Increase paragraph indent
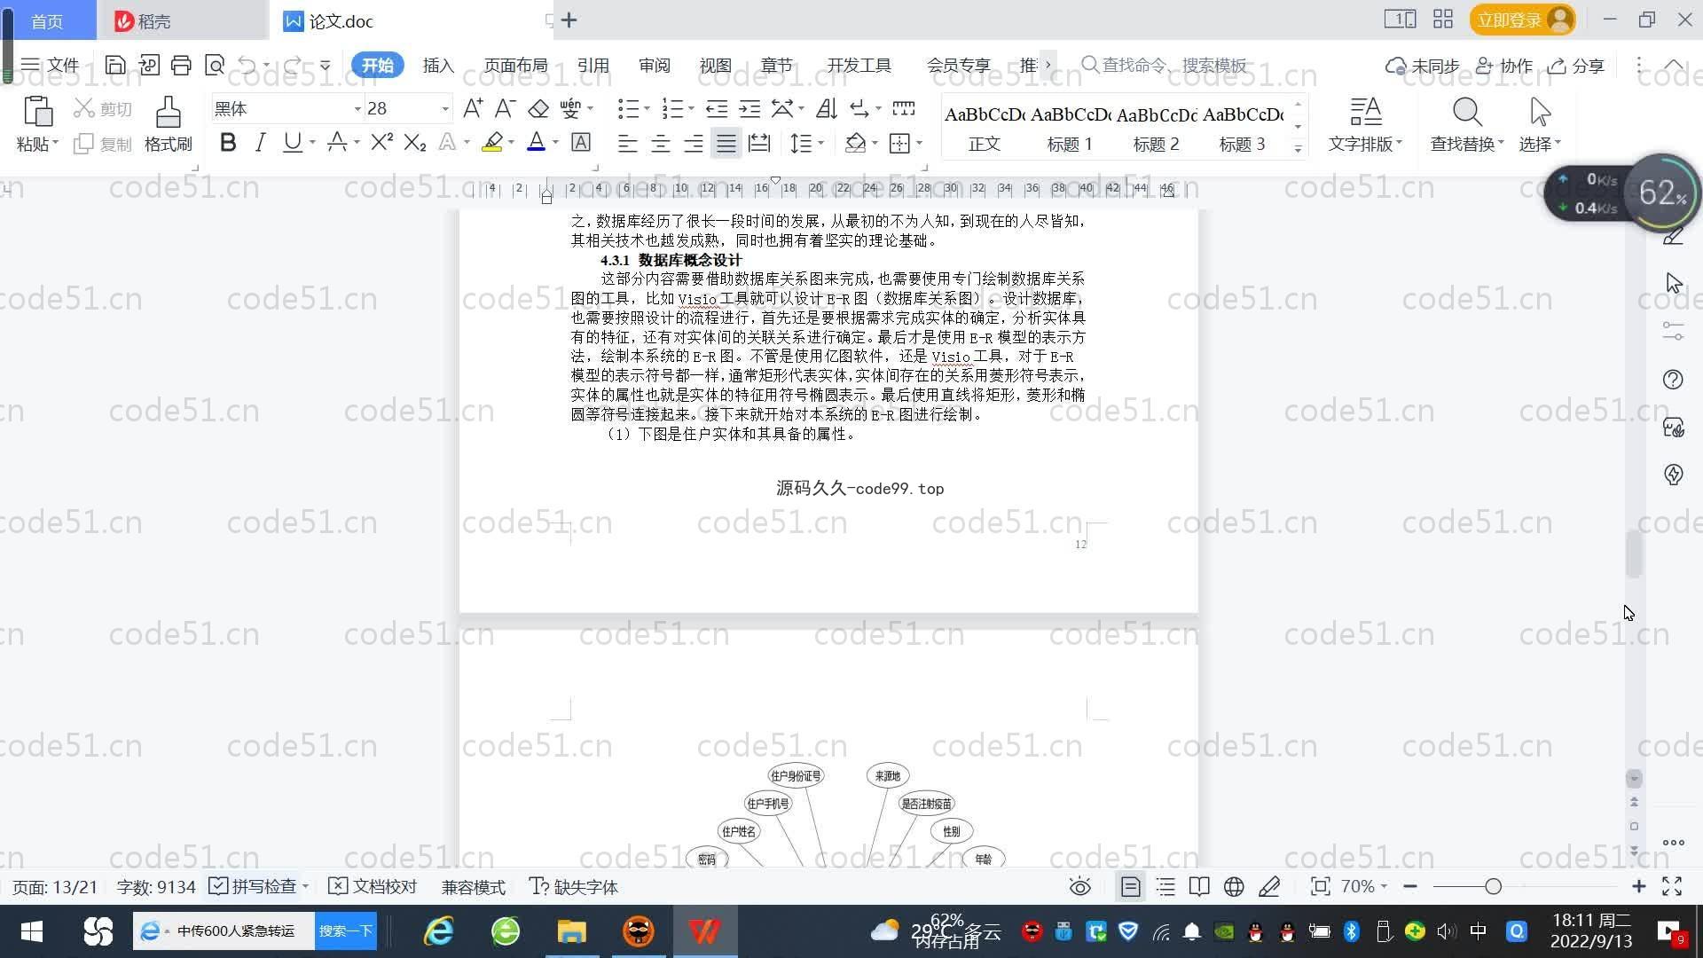This screenshot has width=1703, height=958. tap(749, 108)
